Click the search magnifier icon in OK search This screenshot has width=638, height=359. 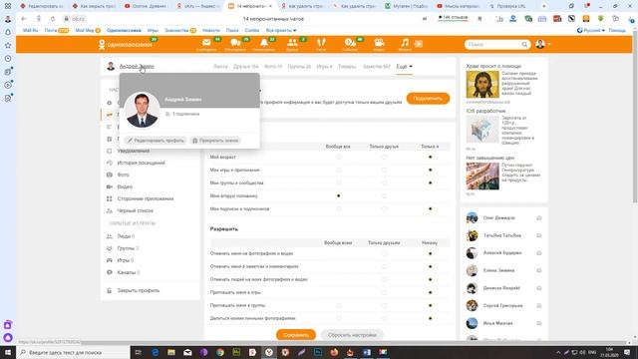click(524, 44)
